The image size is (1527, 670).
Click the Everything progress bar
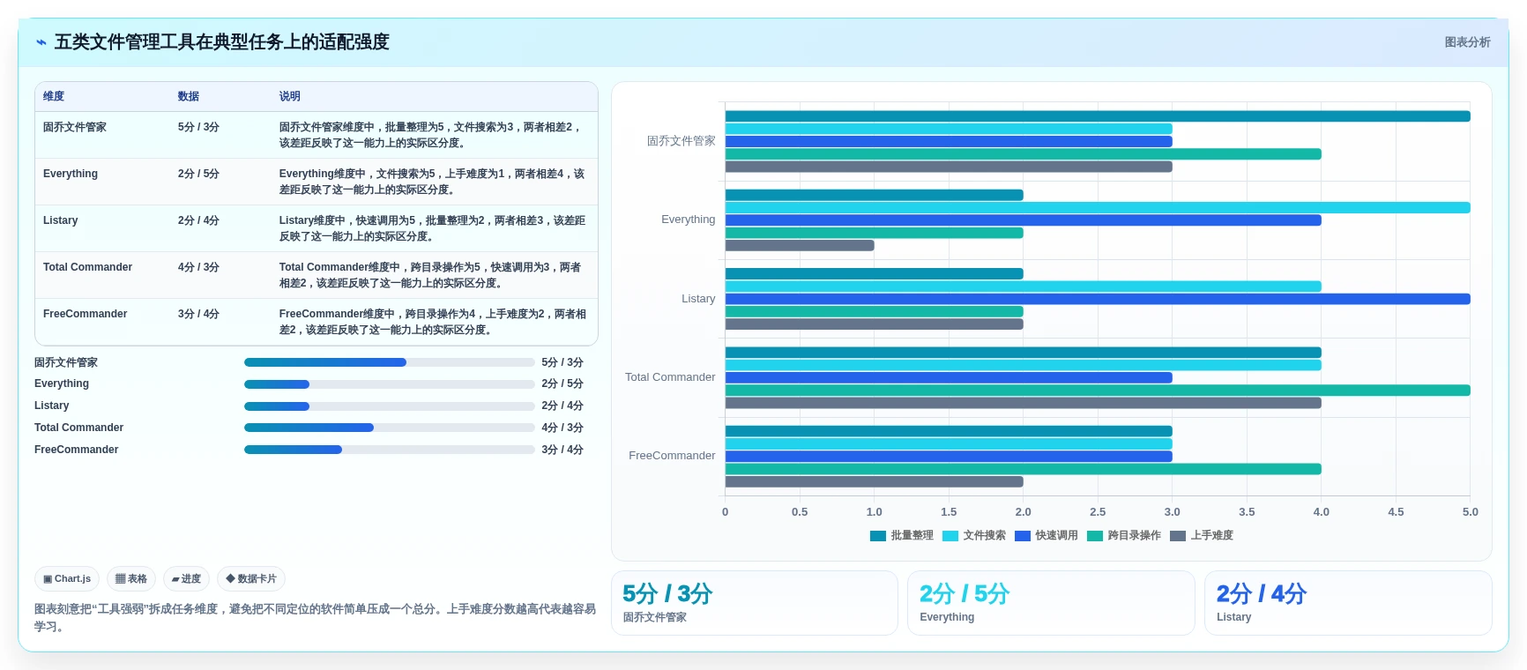coord(390,384)
